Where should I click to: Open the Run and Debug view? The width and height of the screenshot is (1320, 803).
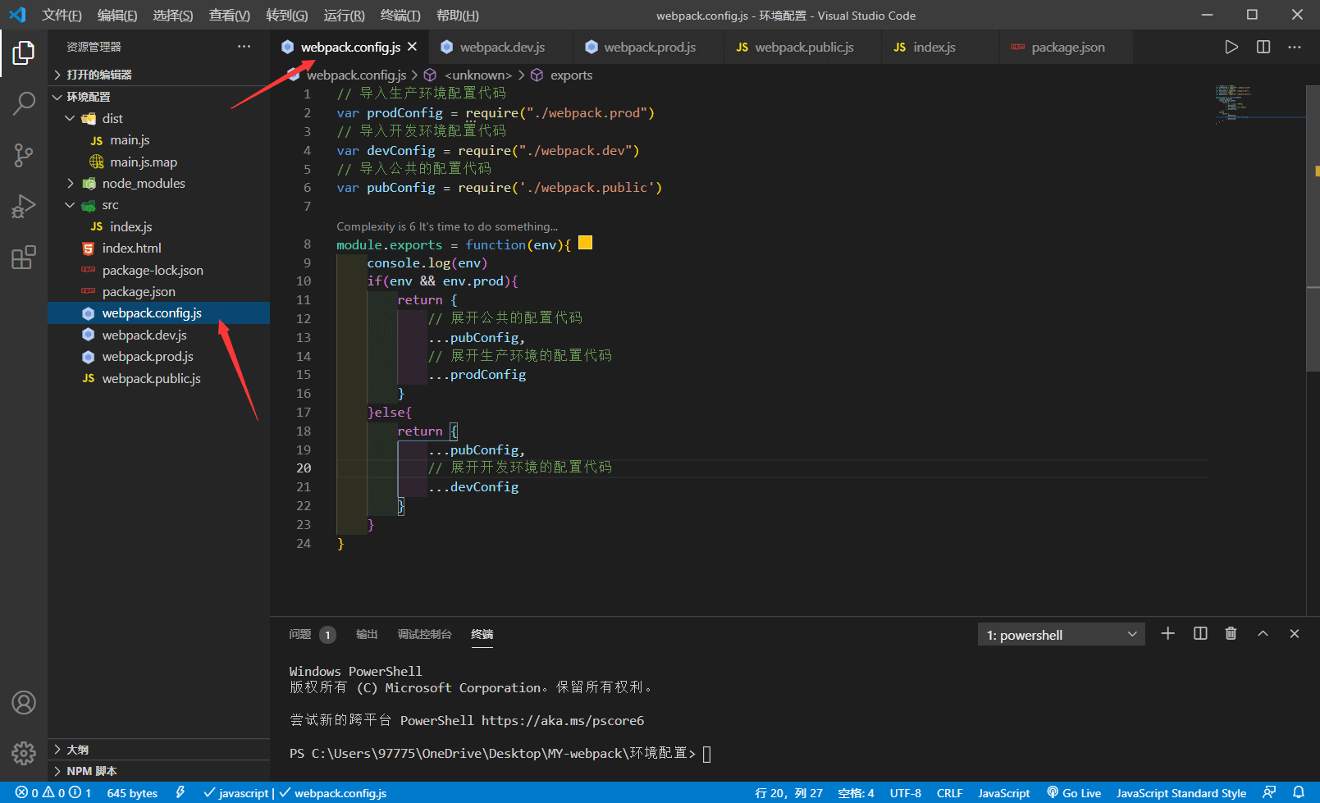tap(24, 206)
